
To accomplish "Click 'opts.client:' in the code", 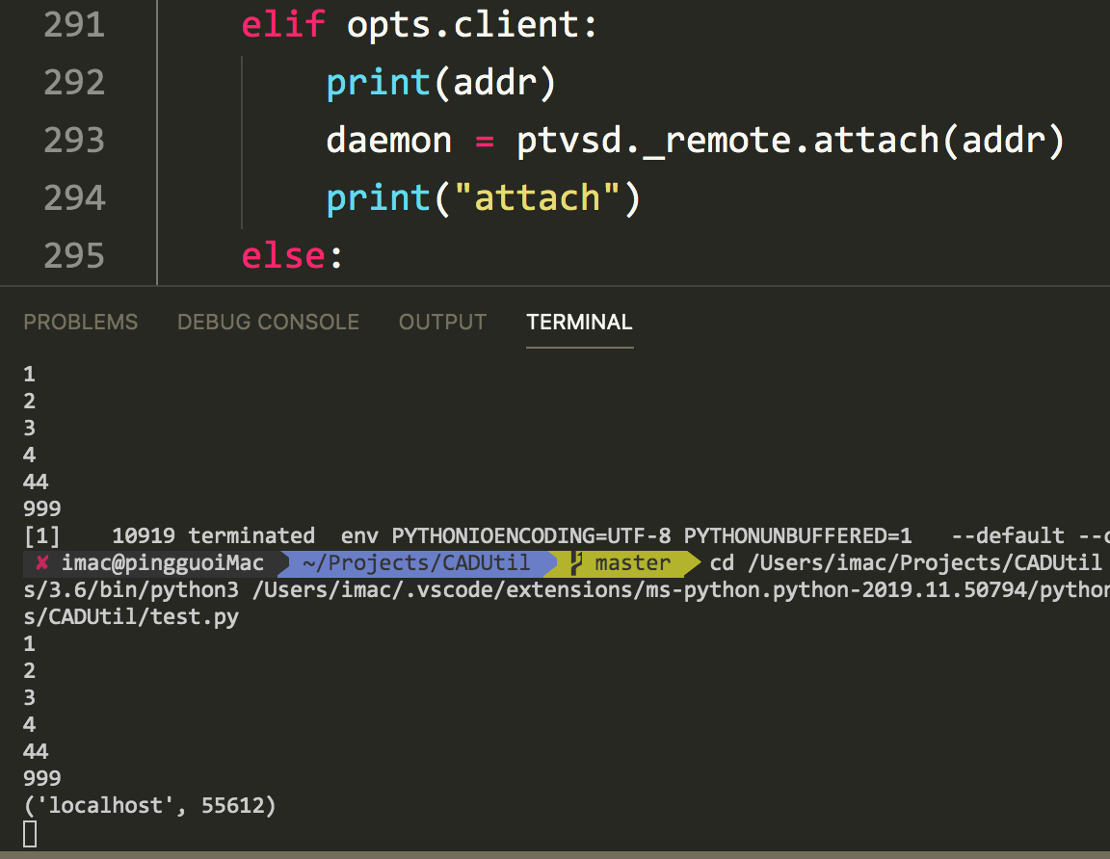I will pos(472,25).
